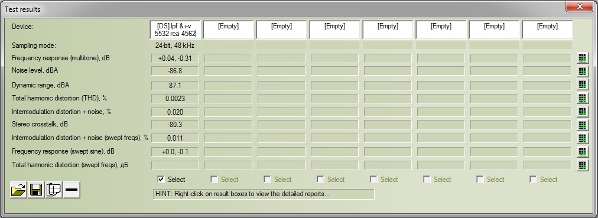
Task: View THD swept freqs graph icon
Action: [x=583, y=165]
